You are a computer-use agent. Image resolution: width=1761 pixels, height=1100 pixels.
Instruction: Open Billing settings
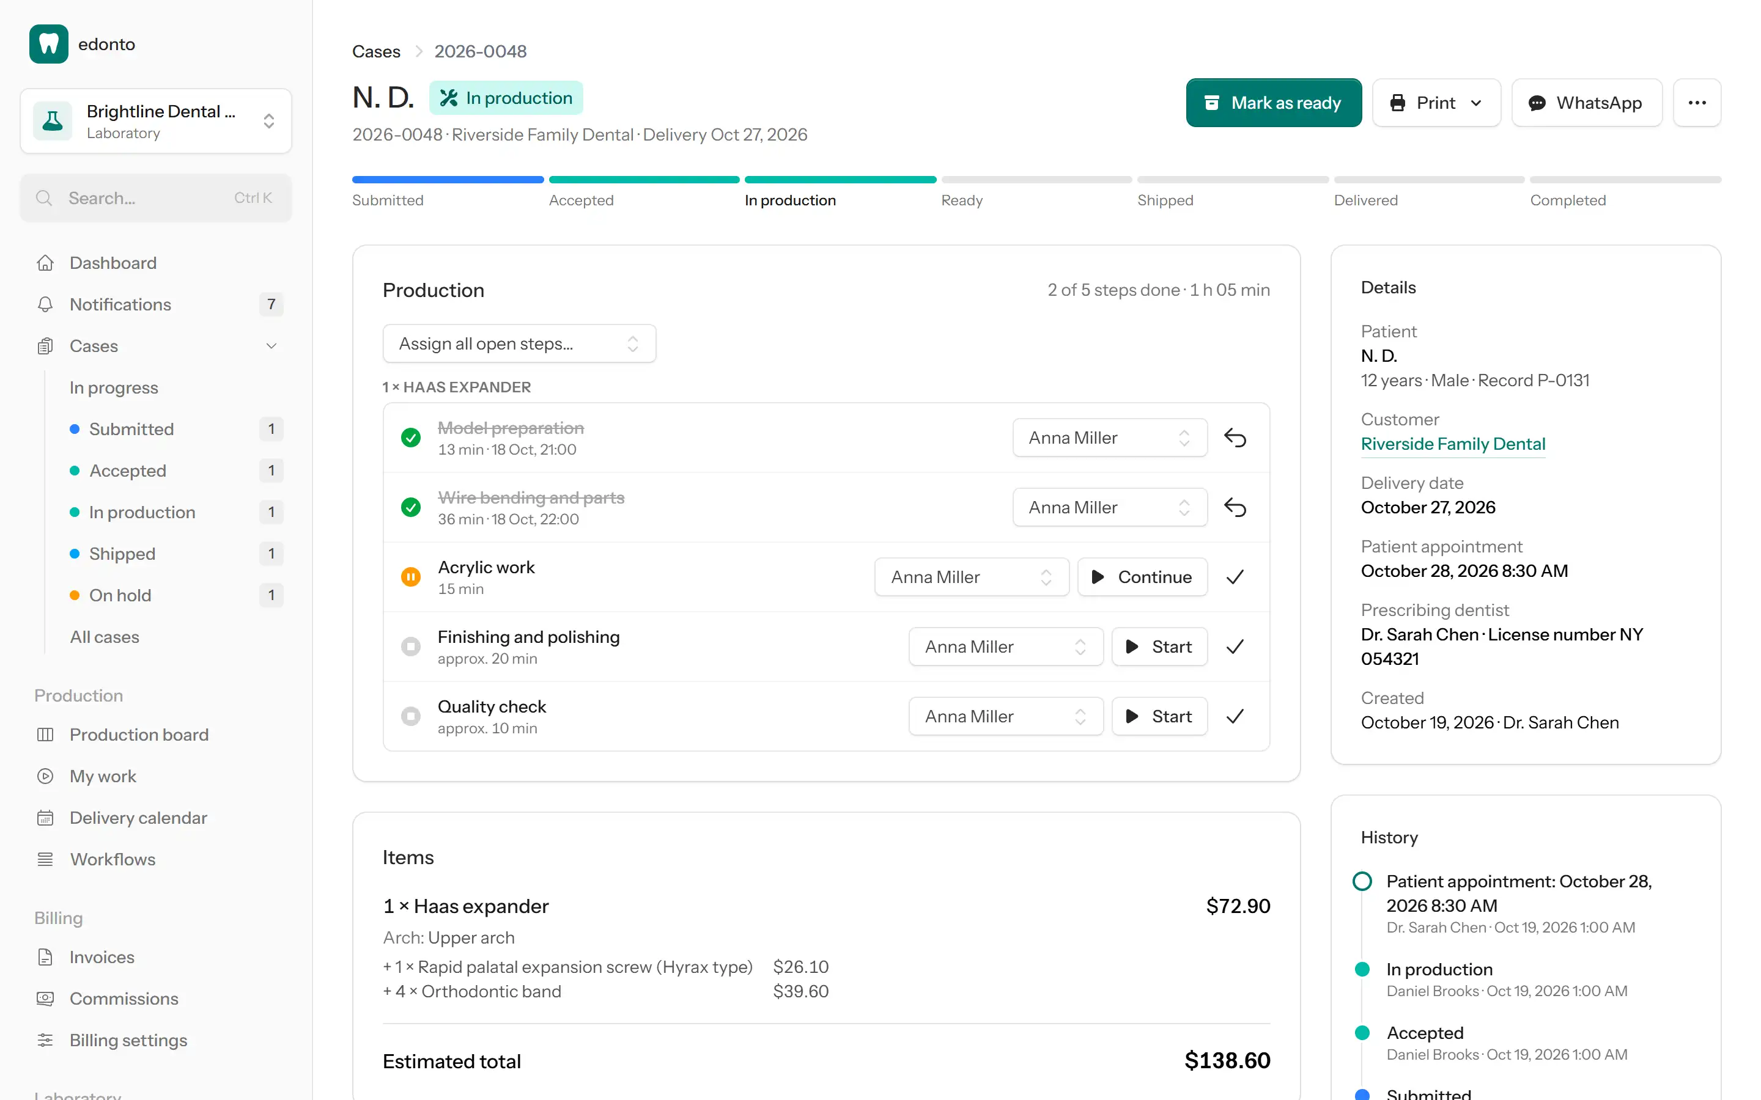click(157, 1040)
